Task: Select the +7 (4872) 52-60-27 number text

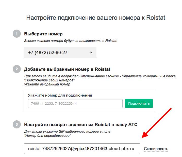Action: click(x=48, y=53)
